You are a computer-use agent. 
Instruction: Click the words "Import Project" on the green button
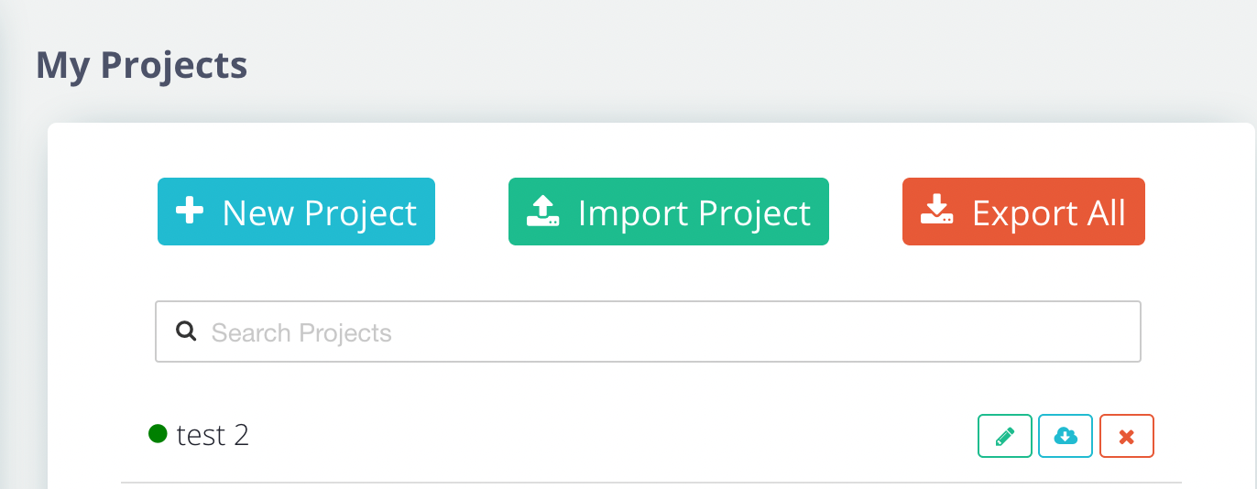coord(694,212)
